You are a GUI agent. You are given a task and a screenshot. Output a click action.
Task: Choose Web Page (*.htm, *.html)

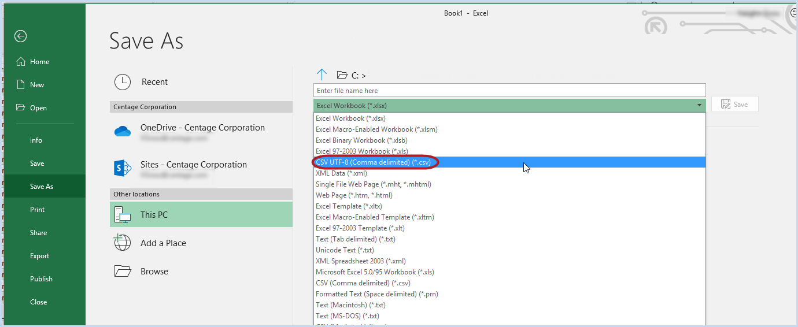[509, 195]
